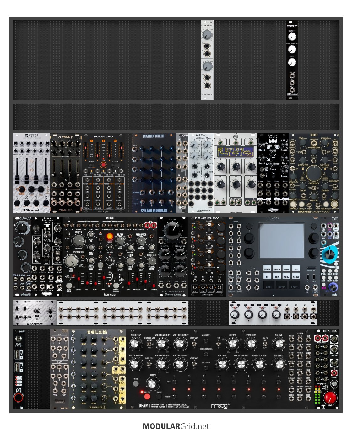352x433 pixels.
Task: Click the DFAM TRIGGER button
Action: [136, 384]
